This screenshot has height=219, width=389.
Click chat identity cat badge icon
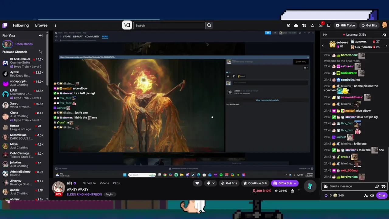(326, 186)
